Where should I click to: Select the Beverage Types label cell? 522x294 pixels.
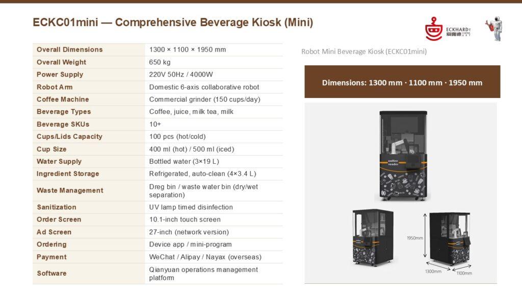pyautogui.click(x=89, y=112)
